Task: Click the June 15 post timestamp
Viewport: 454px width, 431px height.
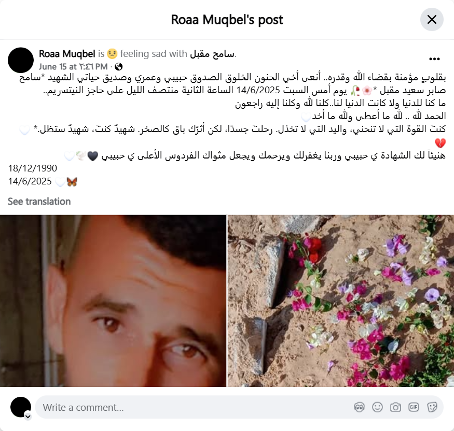Action: 73,67
